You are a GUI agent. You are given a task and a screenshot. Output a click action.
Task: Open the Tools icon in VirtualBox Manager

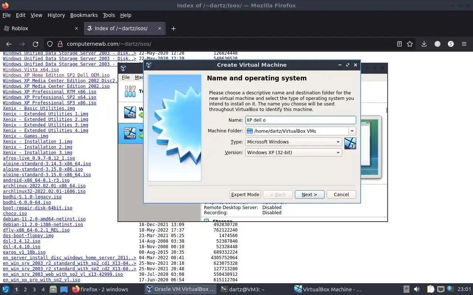point(130,91)
